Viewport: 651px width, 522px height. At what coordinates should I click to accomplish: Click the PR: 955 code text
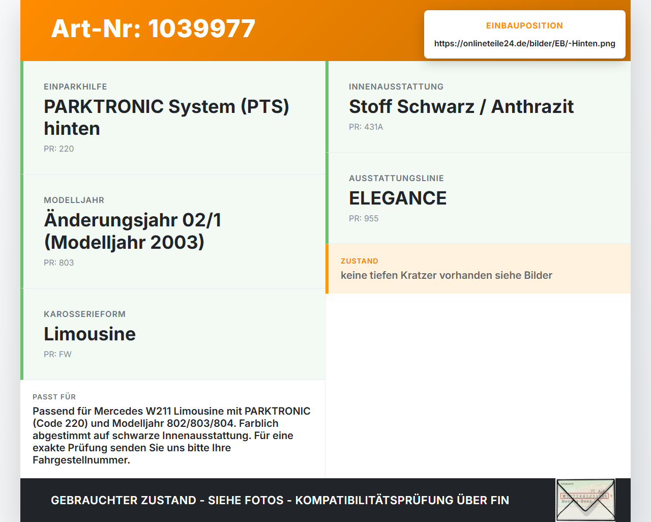[x=364, y=218]
